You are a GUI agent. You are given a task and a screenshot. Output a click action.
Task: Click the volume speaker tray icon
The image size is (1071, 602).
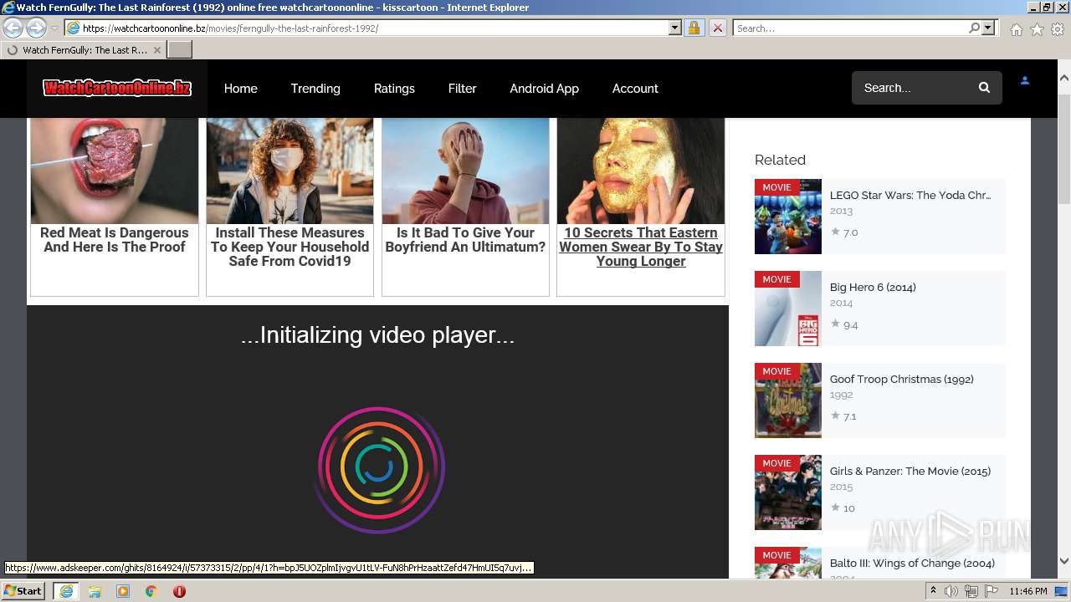pos(951,591)
